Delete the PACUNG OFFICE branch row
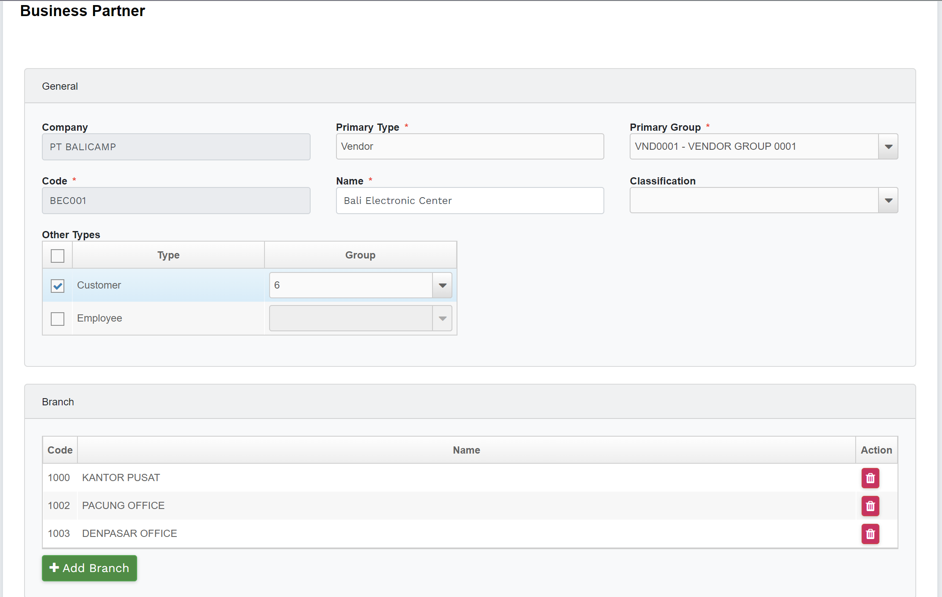Screen dimensions: 942x597 pyautogui.click(x=870, y=506)
